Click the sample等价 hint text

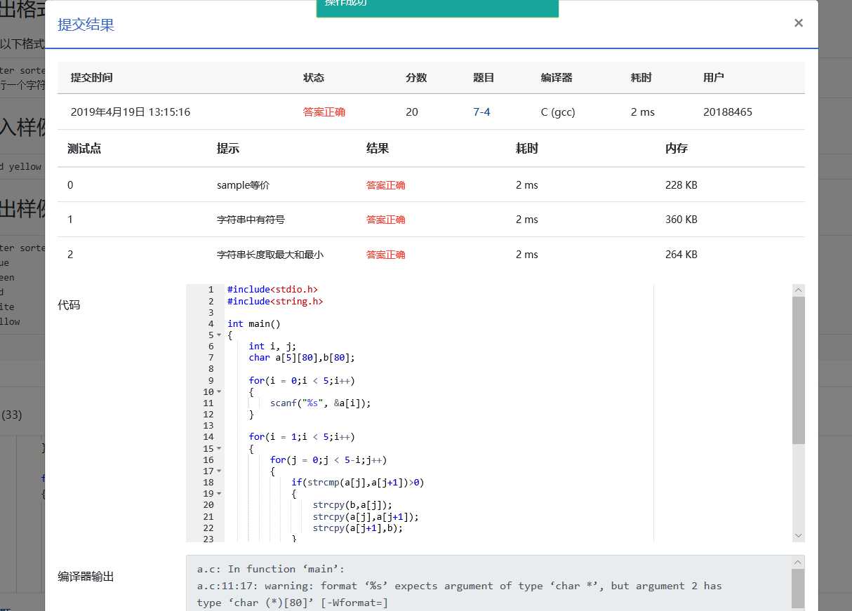[x=243, y=185]
